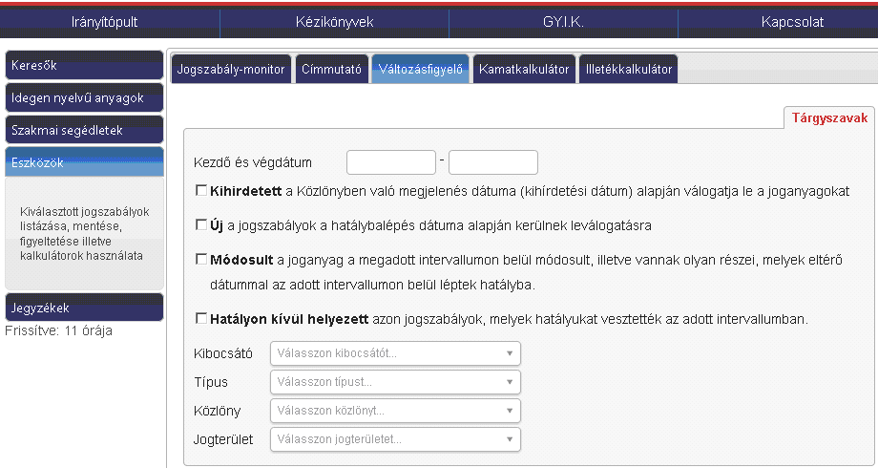Viewport: 878px width, 468px height.
Task: Expand Idegen nyelvű anyagok sidebar section
Action: [84, 97]
